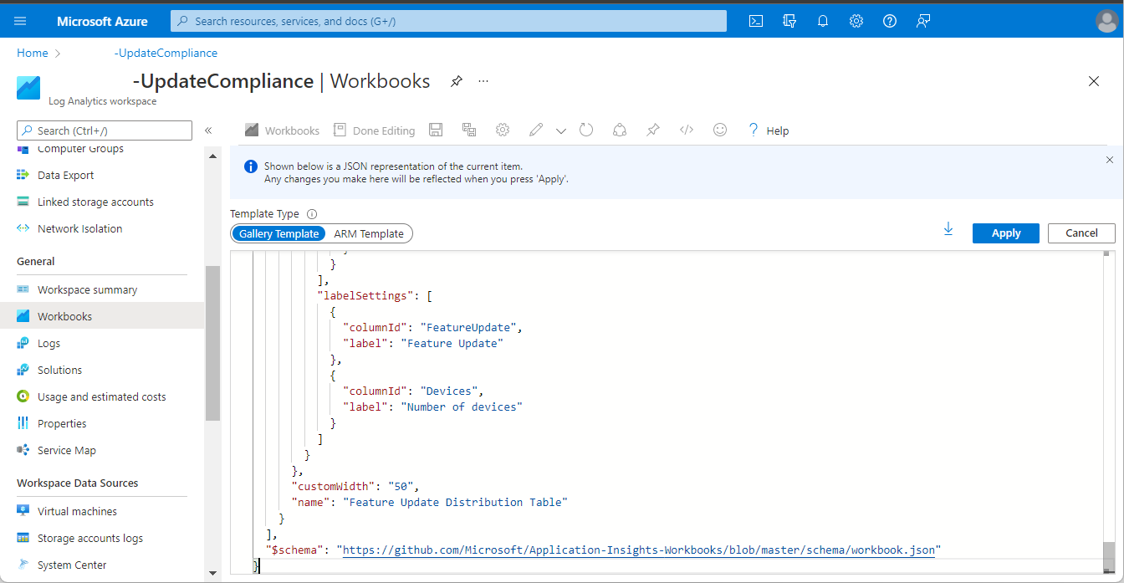The height and width of the screenshot is (583, 1124).
Task: Click the "customWidth" key in JSON
Action: [333, 486]
